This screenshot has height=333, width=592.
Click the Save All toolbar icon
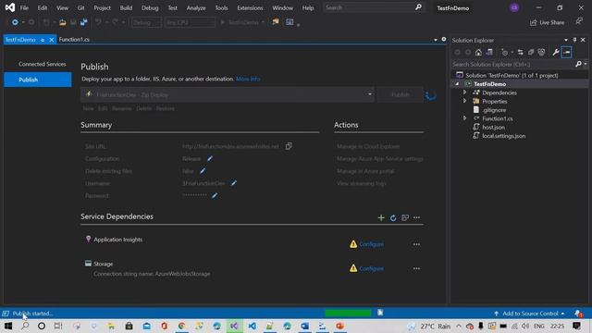click(84, 22)
